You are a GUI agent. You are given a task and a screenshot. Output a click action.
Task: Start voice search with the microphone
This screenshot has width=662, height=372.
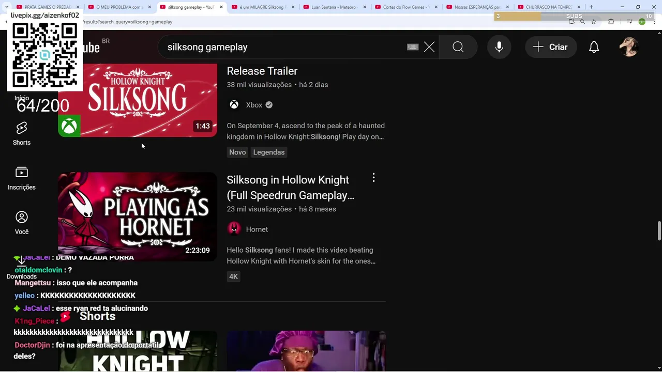pos(499,47)
